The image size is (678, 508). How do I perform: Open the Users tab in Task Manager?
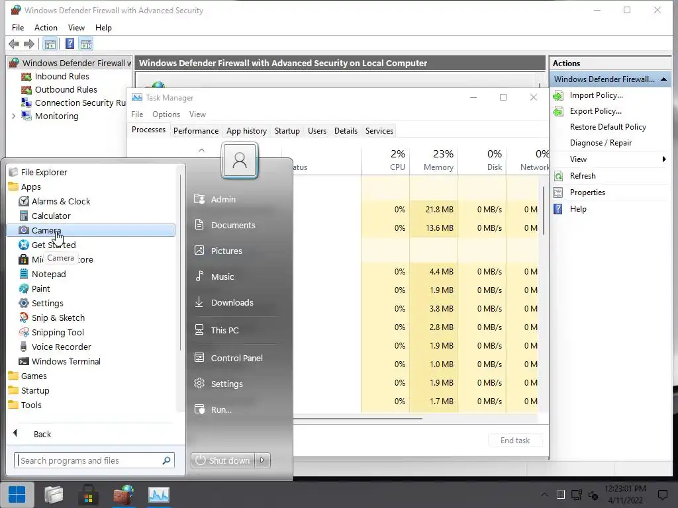tap(317, 131)
